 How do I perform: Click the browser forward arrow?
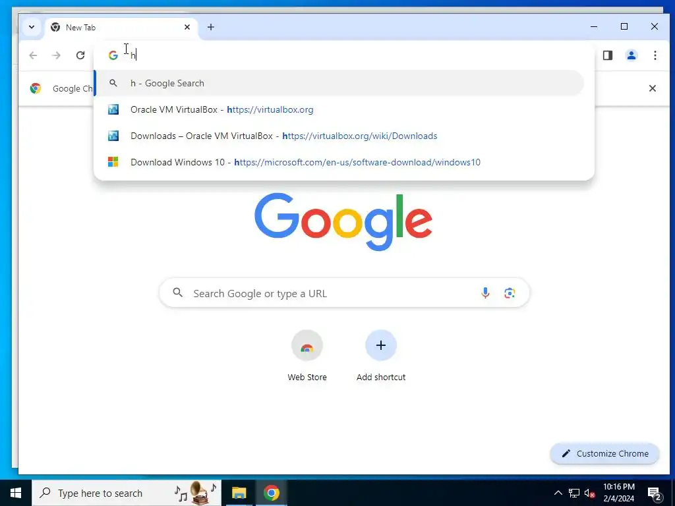(x=57, y=55)
